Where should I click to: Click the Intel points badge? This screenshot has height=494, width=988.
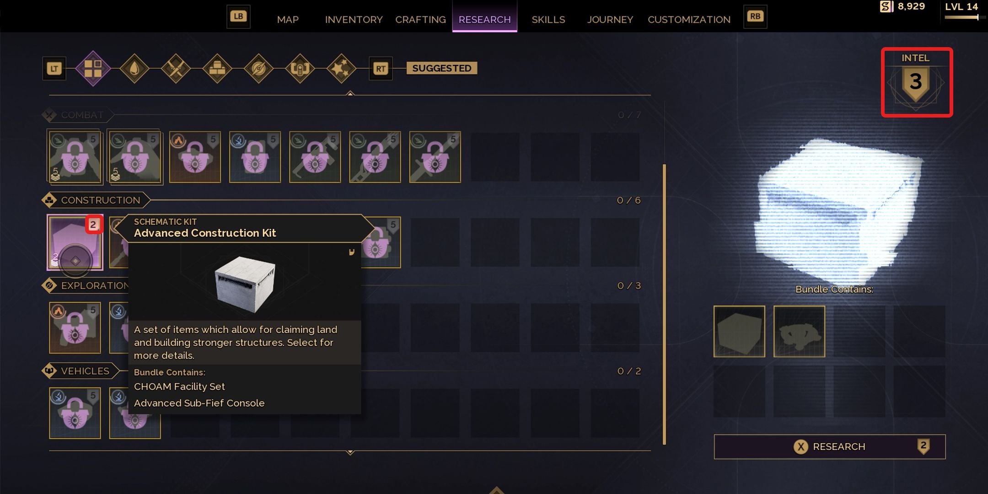(916, 82)
